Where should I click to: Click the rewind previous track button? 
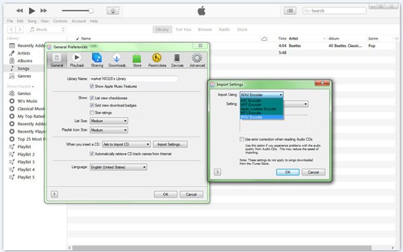pos(19,11)
